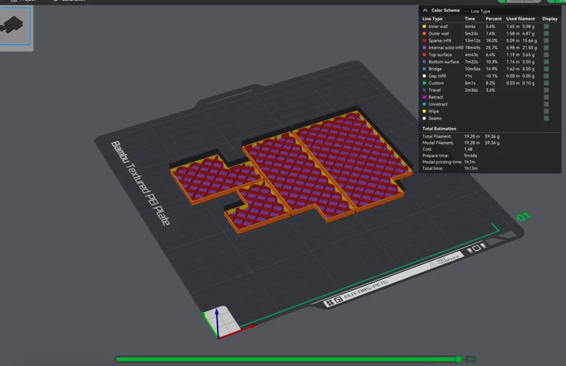Viewport: 566px width, 366px height.
Task: Collapse the Color Scheme legend panel
Action: click(x=425, y=10)
